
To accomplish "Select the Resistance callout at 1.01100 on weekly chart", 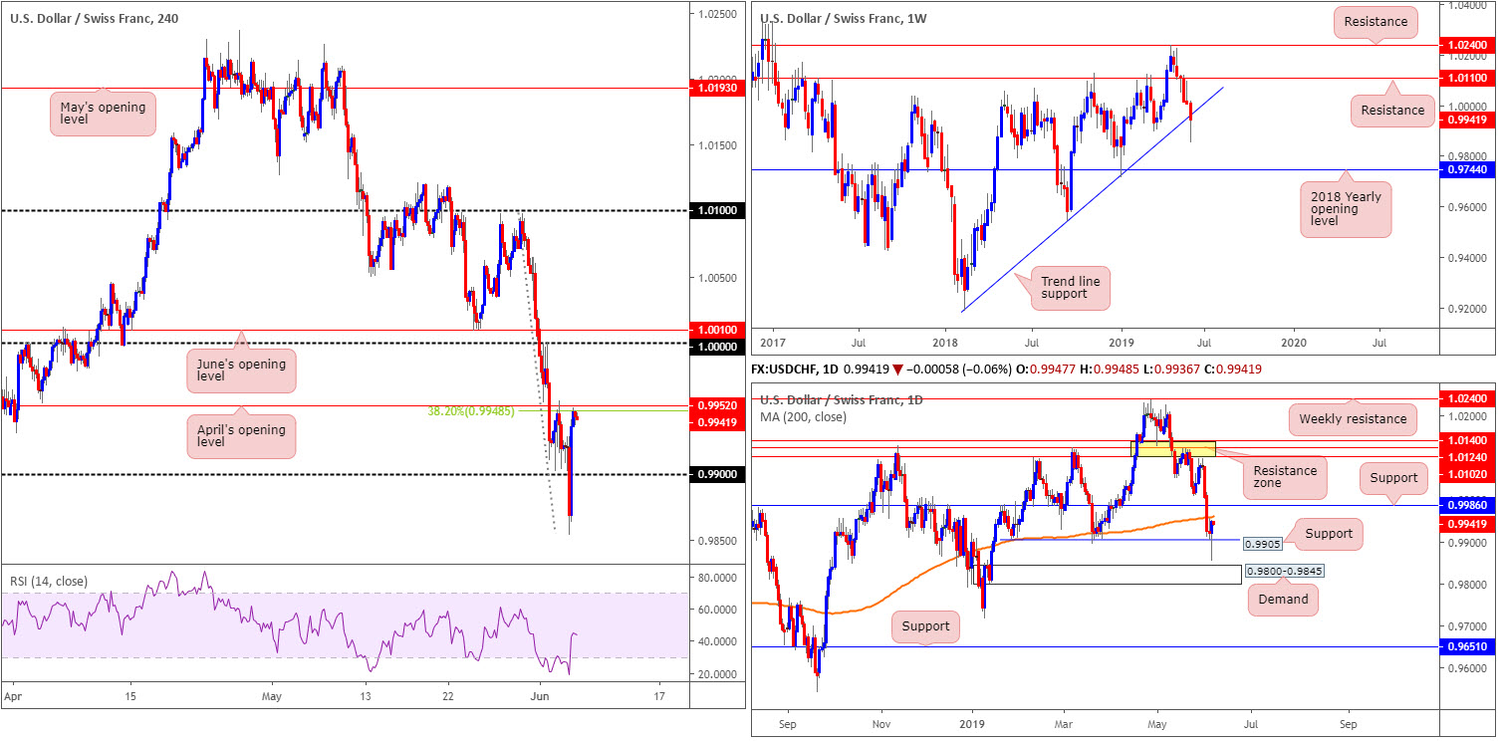I will [x=1392, y=110].
